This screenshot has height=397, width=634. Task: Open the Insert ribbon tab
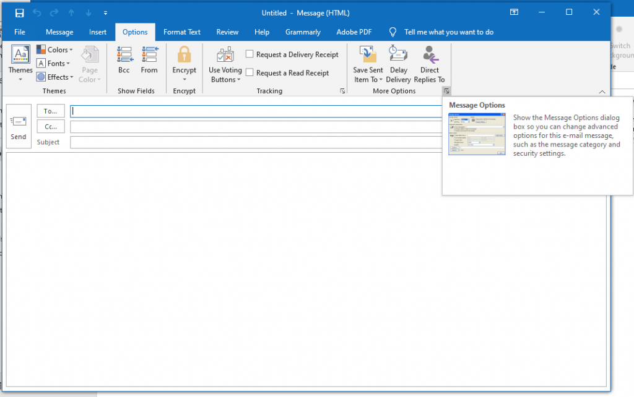pyautogui.click(x=98, y=32)
